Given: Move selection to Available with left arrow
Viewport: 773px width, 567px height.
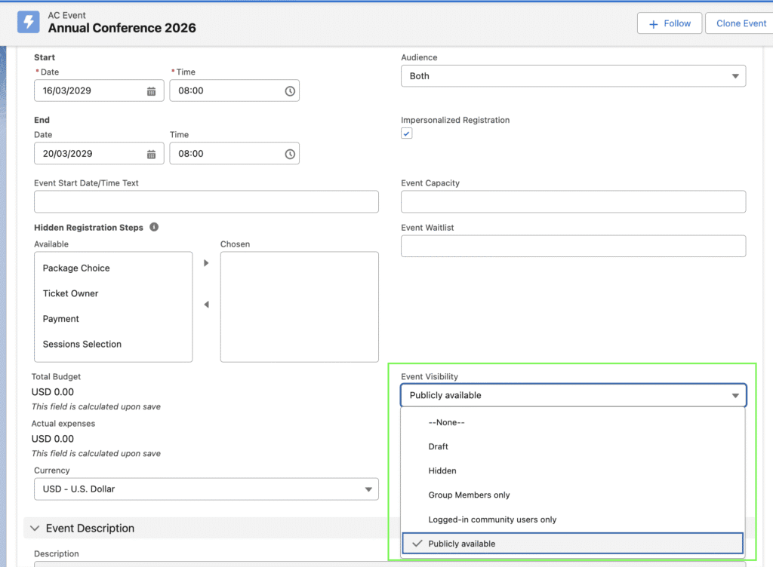Looking at the screenshot, I should coord(206,305).
